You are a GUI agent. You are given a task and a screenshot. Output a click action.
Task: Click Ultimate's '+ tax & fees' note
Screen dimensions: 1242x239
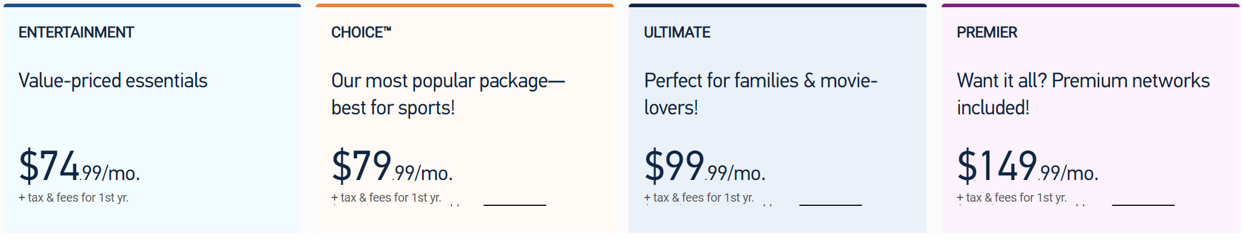(x=699, y=197)
